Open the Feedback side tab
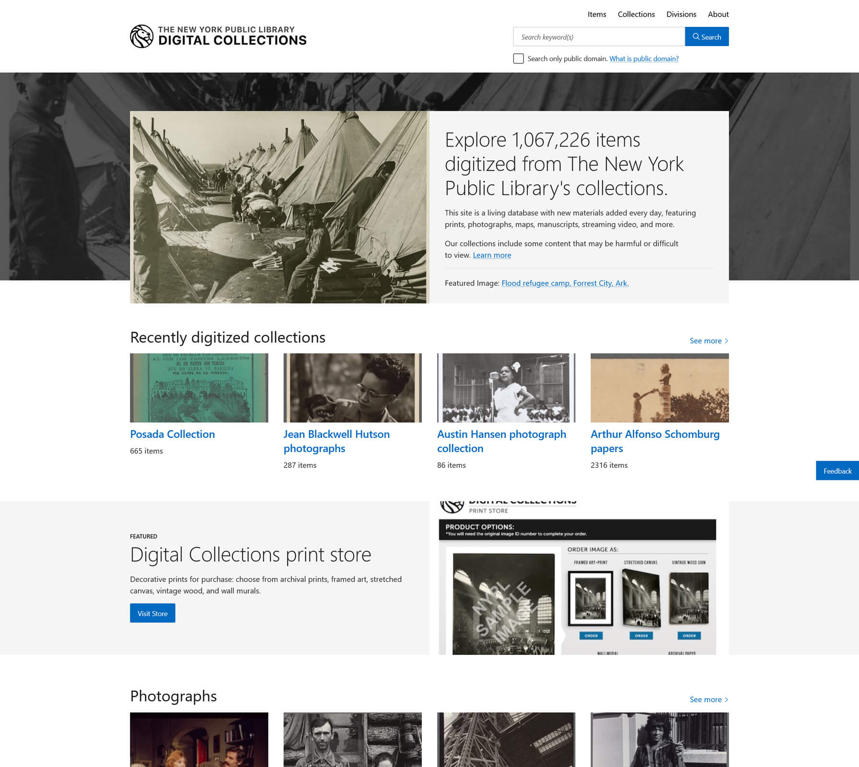The width and height of the screenshot is (859, 767). pos(837,471)
